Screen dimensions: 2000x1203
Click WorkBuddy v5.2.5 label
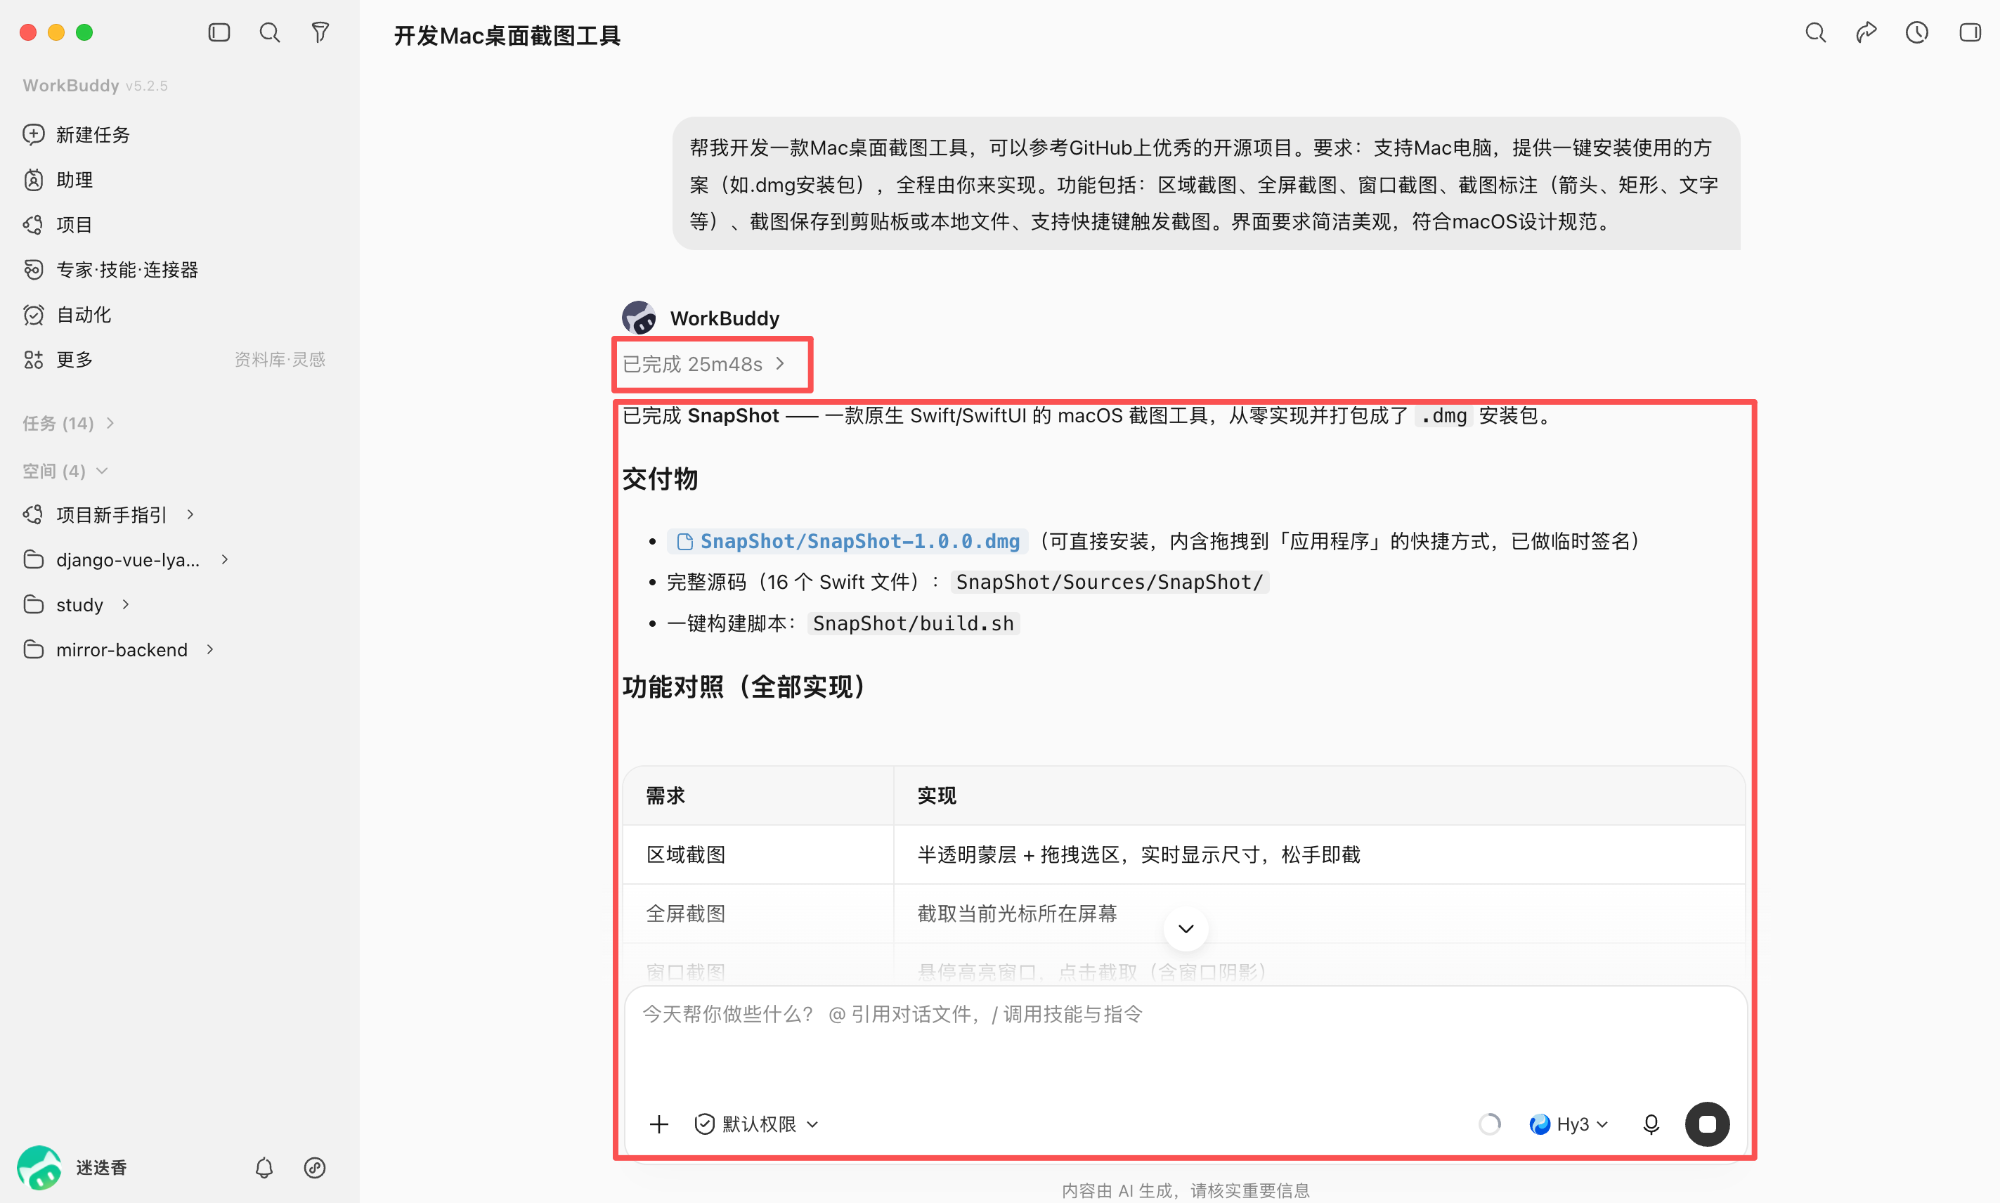(x=95, y=85)
